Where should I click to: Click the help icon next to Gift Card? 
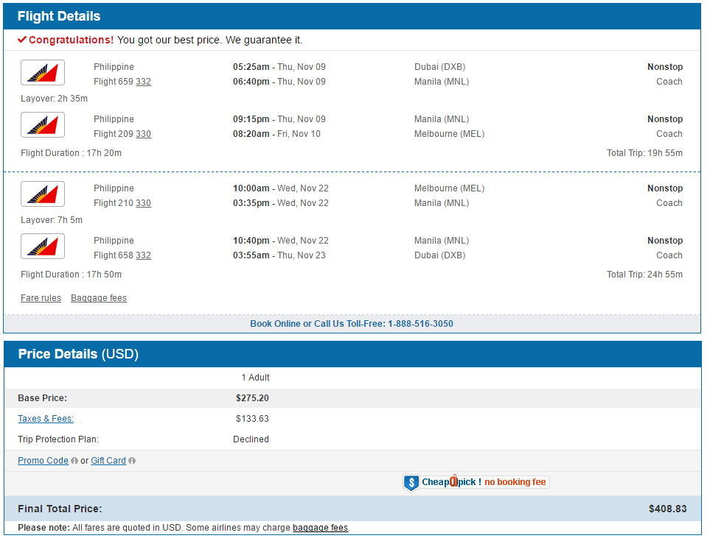coord(132,461)
